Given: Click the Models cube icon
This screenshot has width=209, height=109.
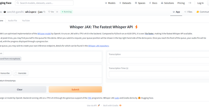Looking at the screenshot, I should [x=106, y=3].
